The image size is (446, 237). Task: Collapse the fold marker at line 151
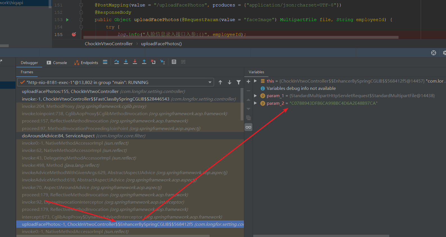pyautogui.click(x=81, y=5)
